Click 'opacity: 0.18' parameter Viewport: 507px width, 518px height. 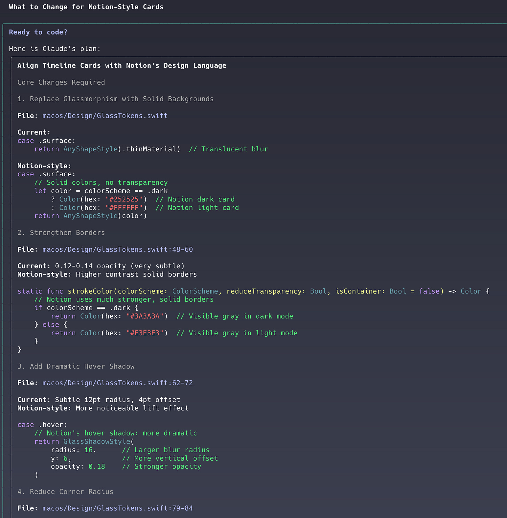pos(78,466)
